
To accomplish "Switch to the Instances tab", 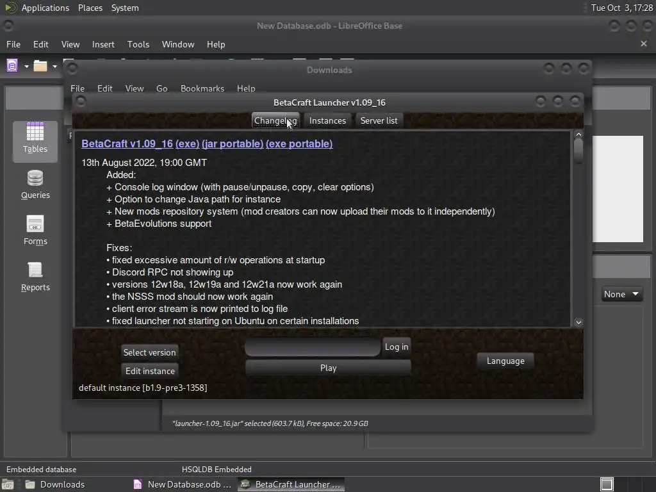I will (x=327, y=120).
